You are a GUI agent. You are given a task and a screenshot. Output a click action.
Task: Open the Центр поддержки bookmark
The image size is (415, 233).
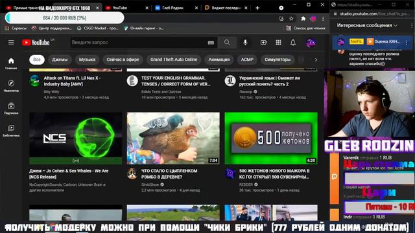52,28
